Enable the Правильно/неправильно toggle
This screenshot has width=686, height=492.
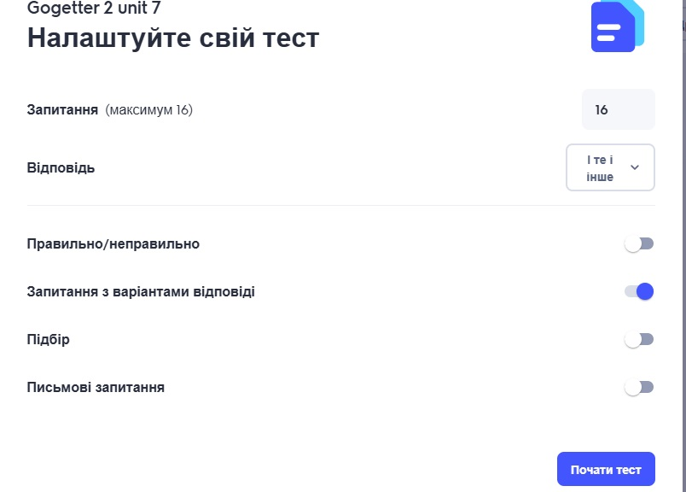click(639, 244)
